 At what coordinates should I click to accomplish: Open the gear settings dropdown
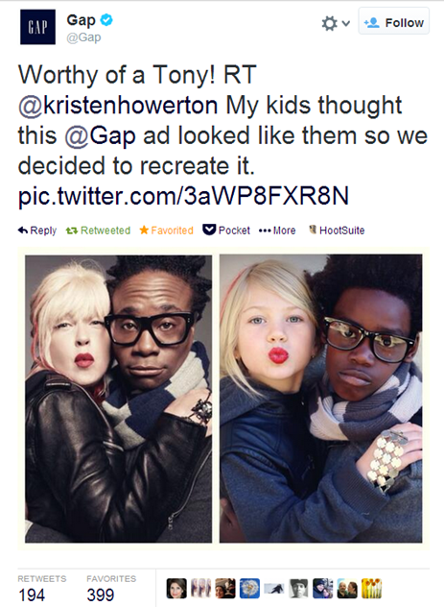click(336, 23)
